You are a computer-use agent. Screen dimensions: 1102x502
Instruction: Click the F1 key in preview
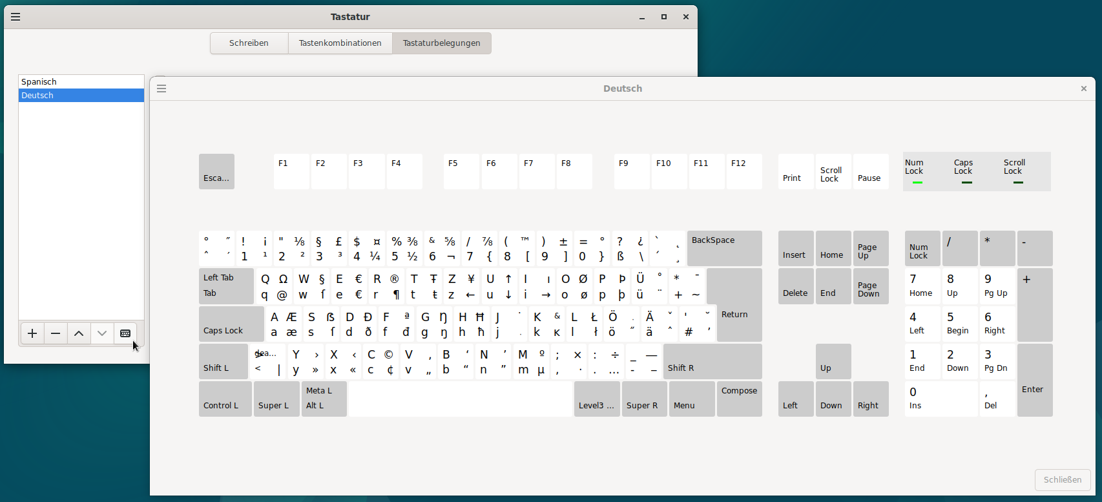click(x=291, y=171)
